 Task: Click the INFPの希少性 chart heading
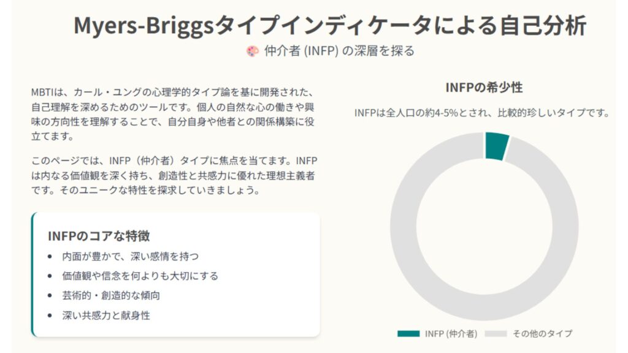[x=484, y=88]
